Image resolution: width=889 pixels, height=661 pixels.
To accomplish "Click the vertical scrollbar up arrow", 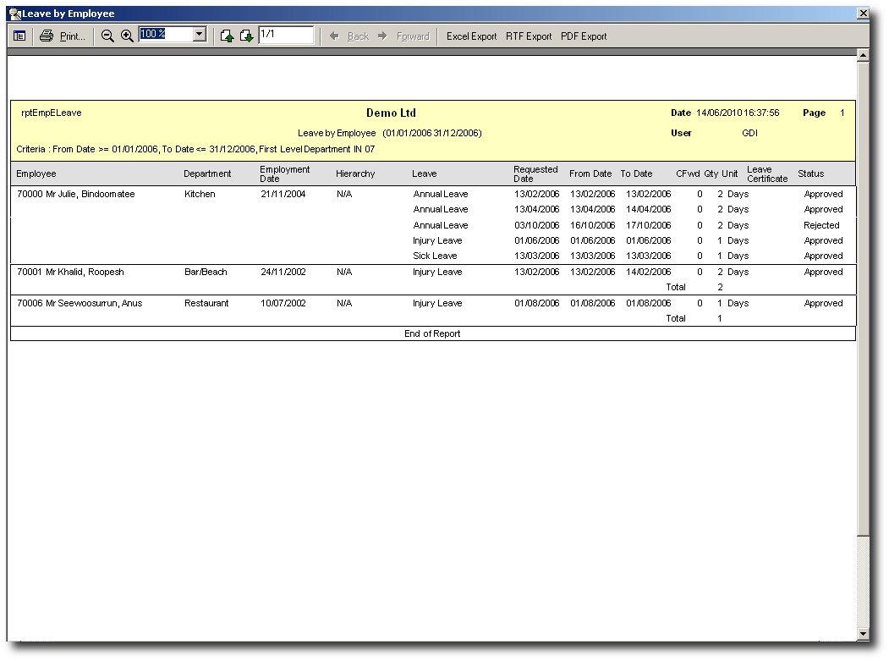I will point(863,56).
